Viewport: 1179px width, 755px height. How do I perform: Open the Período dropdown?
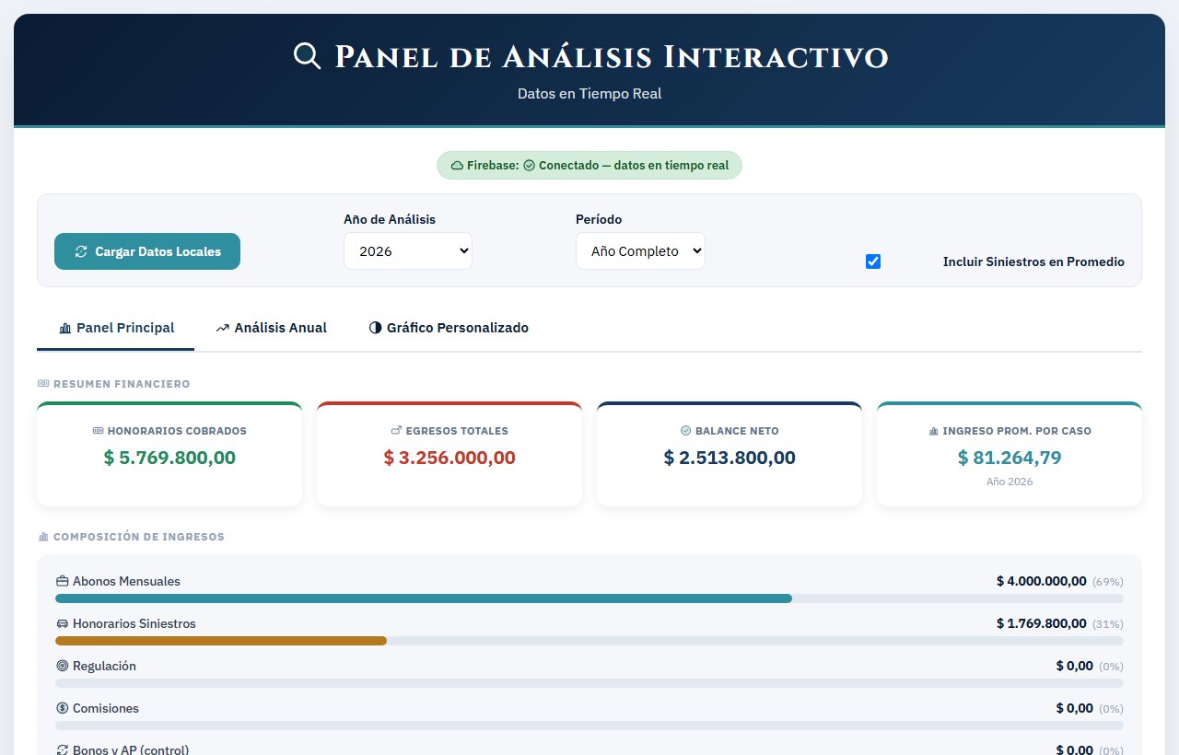[640, 251]
